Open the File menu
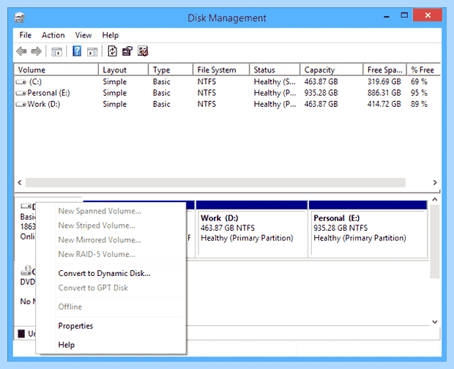The width and height of the screenshot is (454, 369). pos(26,35)
